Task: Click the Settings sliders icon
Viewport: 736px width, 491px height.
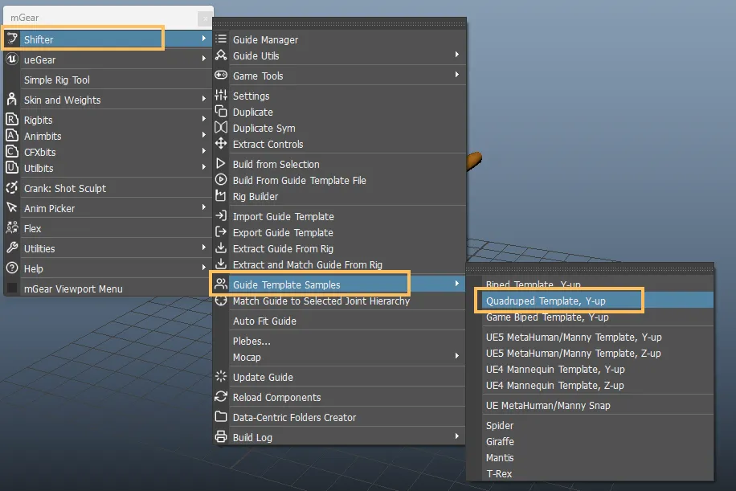Action: [x=221, y=96]
